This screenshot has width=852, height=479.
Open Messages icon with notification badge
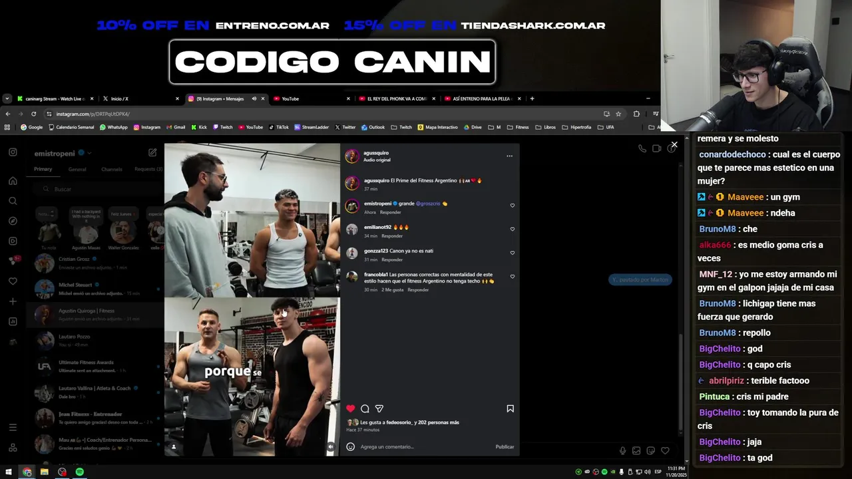13,261
